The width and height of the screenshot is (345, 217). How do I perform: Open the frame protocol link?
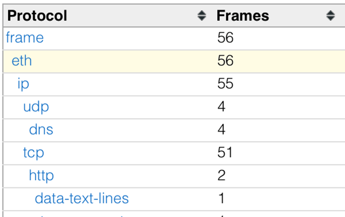[x=25, y=38]
